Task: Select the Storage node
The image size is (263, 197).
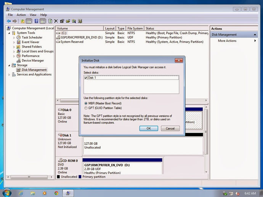Action: coord(22,65)
